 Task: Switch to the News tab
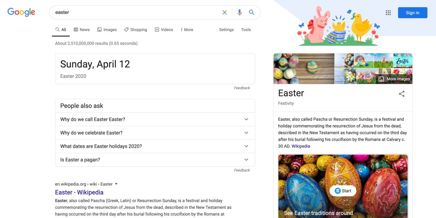point(82,30)
